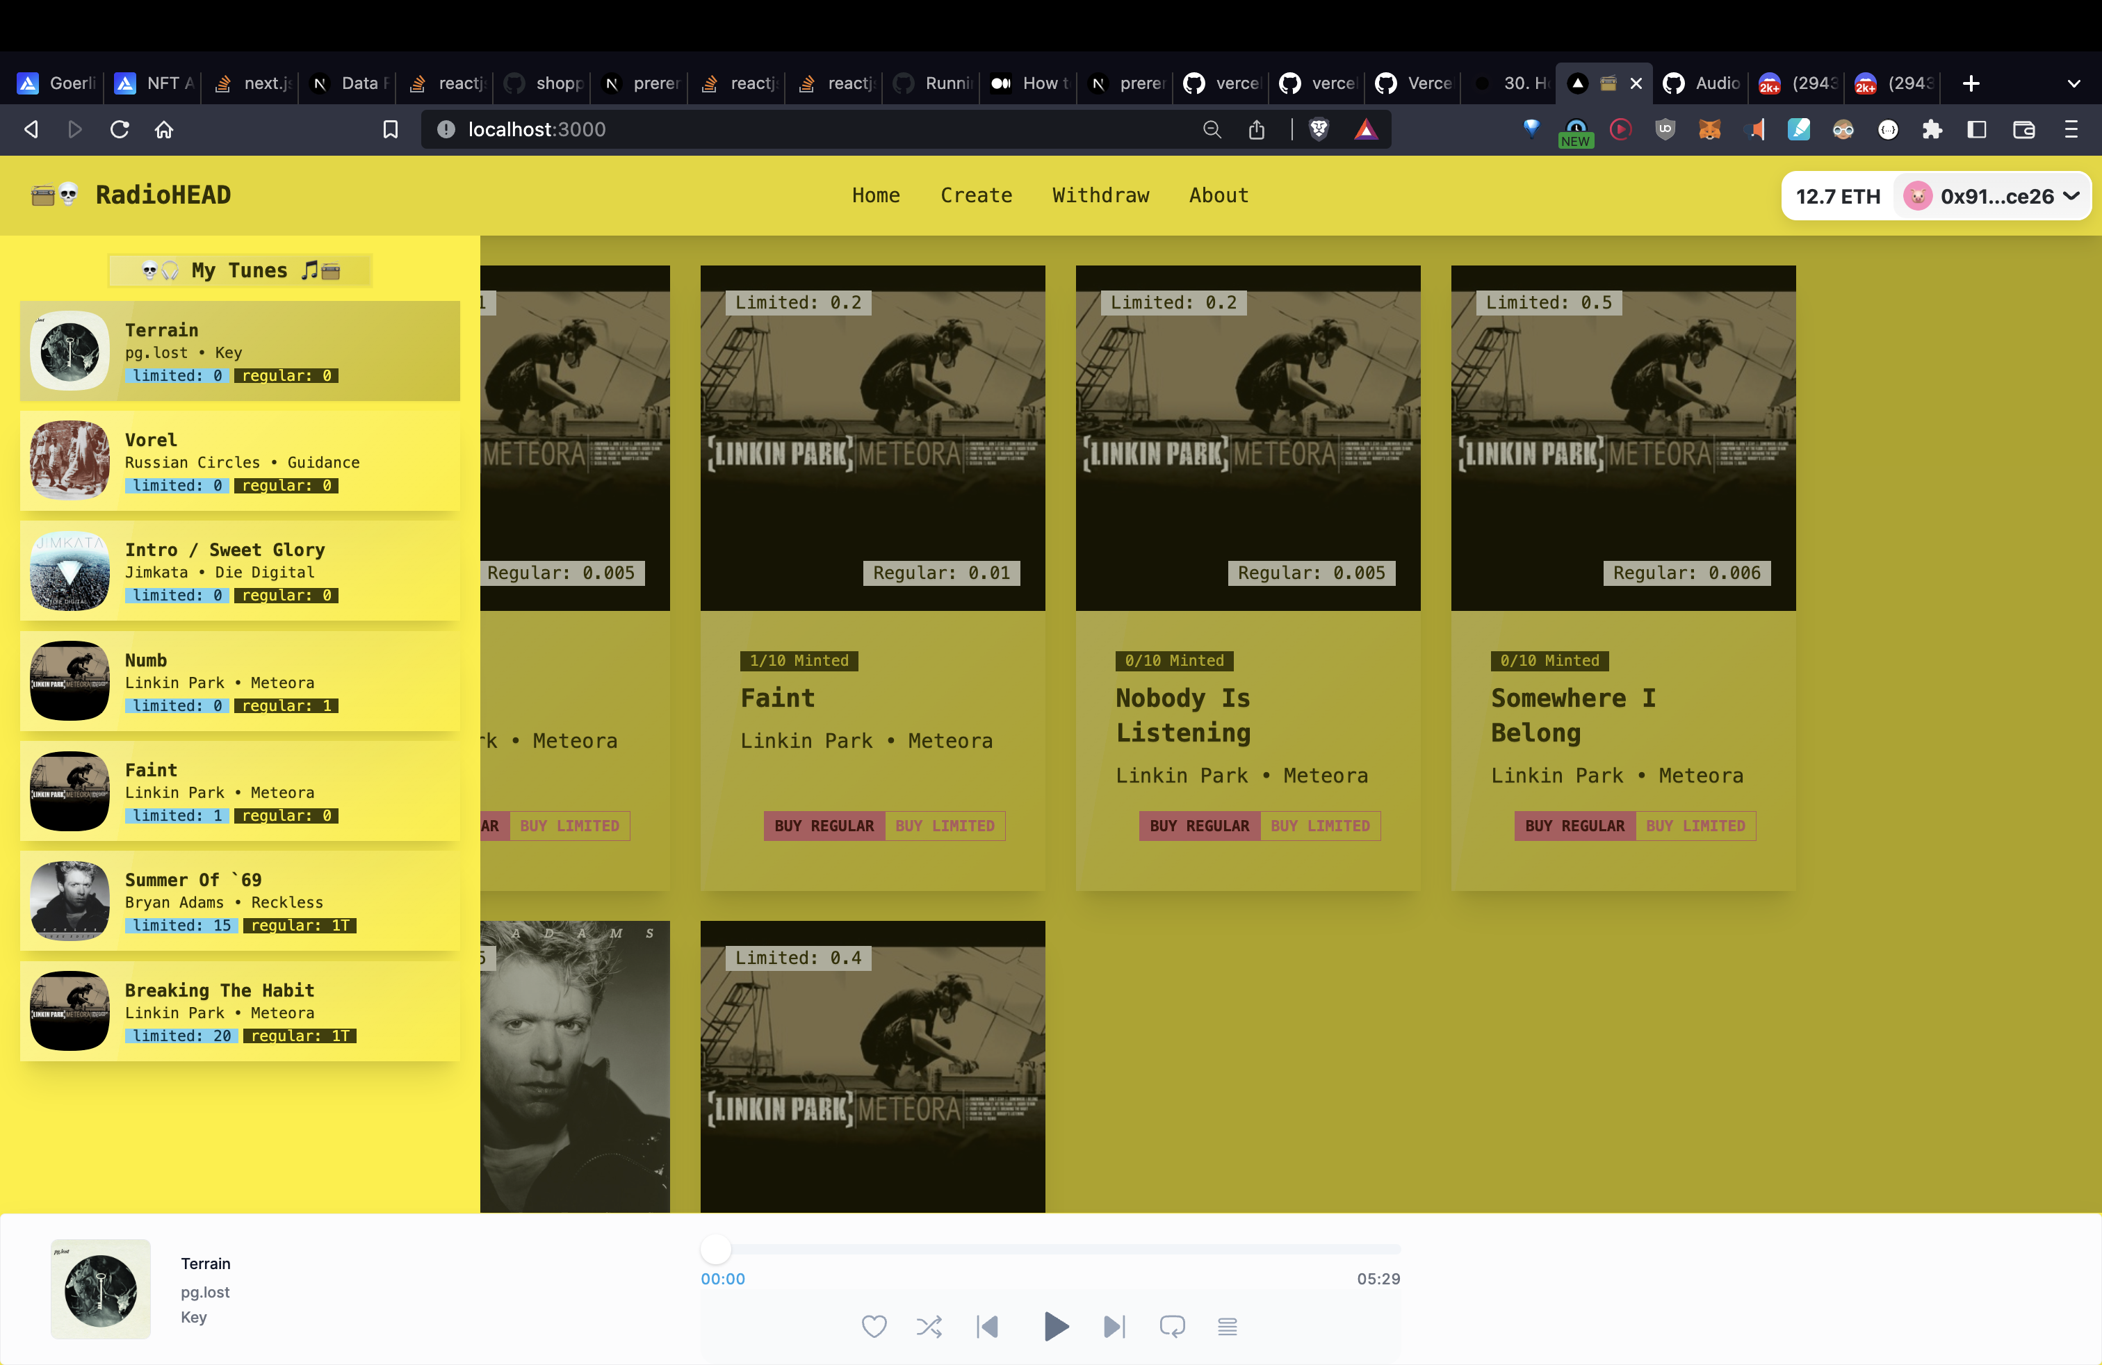Image resolution: width=2102 pixels, height=1365 pixels.
Task: Open the Withdraw nav link
Action: (1100, 195)
